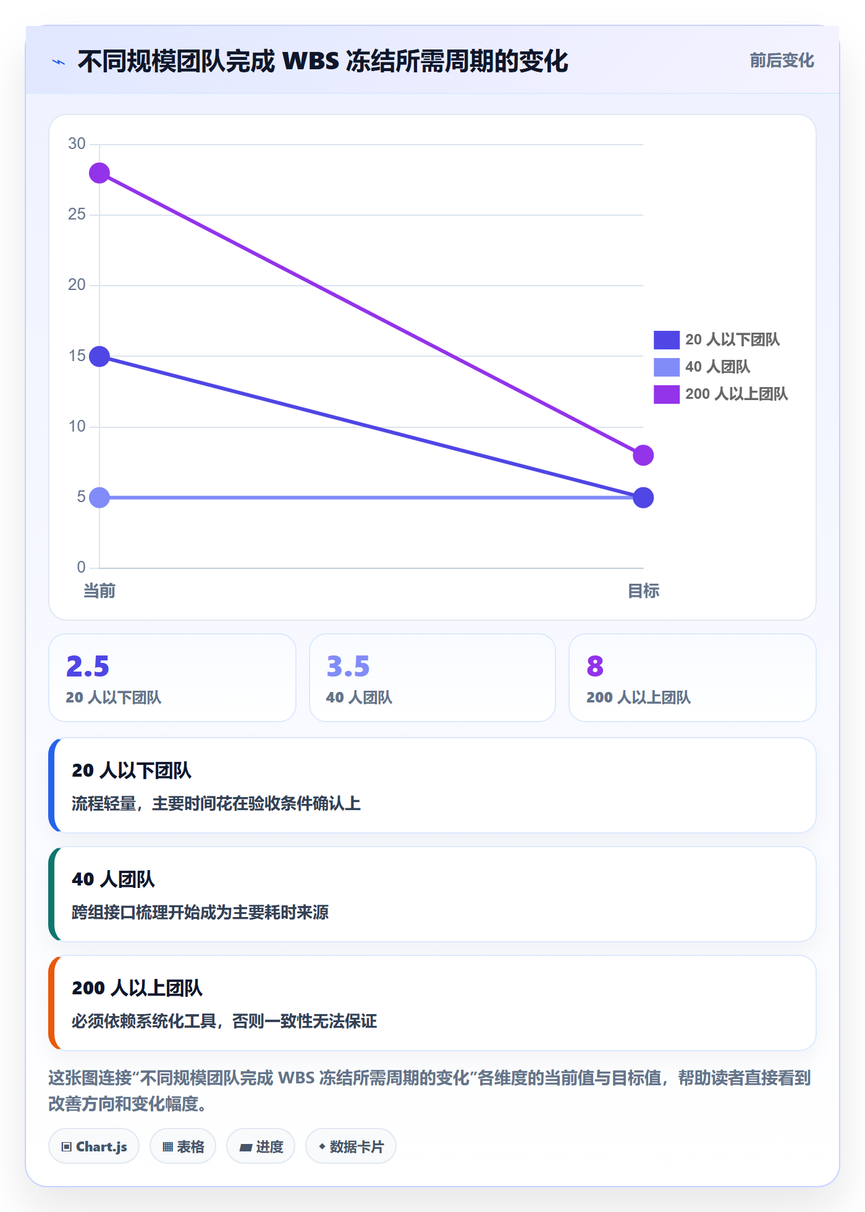865x1212 pixels.
Task: Select the 200 人以上团队 description card
Action: [x=432, y=1003]
